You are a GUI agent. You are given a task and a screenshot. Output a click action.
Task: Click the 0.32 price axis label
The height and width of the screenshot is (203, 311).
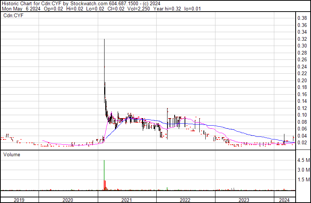coord(302,39)
